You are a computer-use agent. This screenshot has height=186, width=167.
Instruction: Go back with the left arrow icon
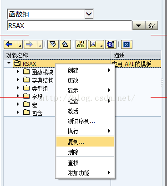[x=9, y=44]
